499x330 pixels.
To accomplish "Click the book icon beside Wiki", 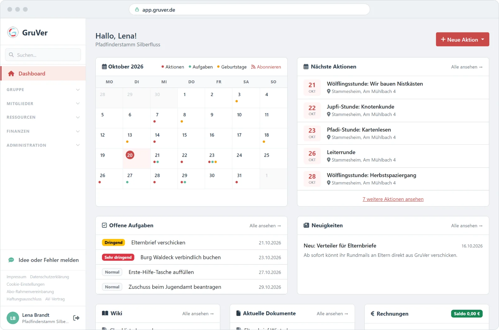I will 105,313.
